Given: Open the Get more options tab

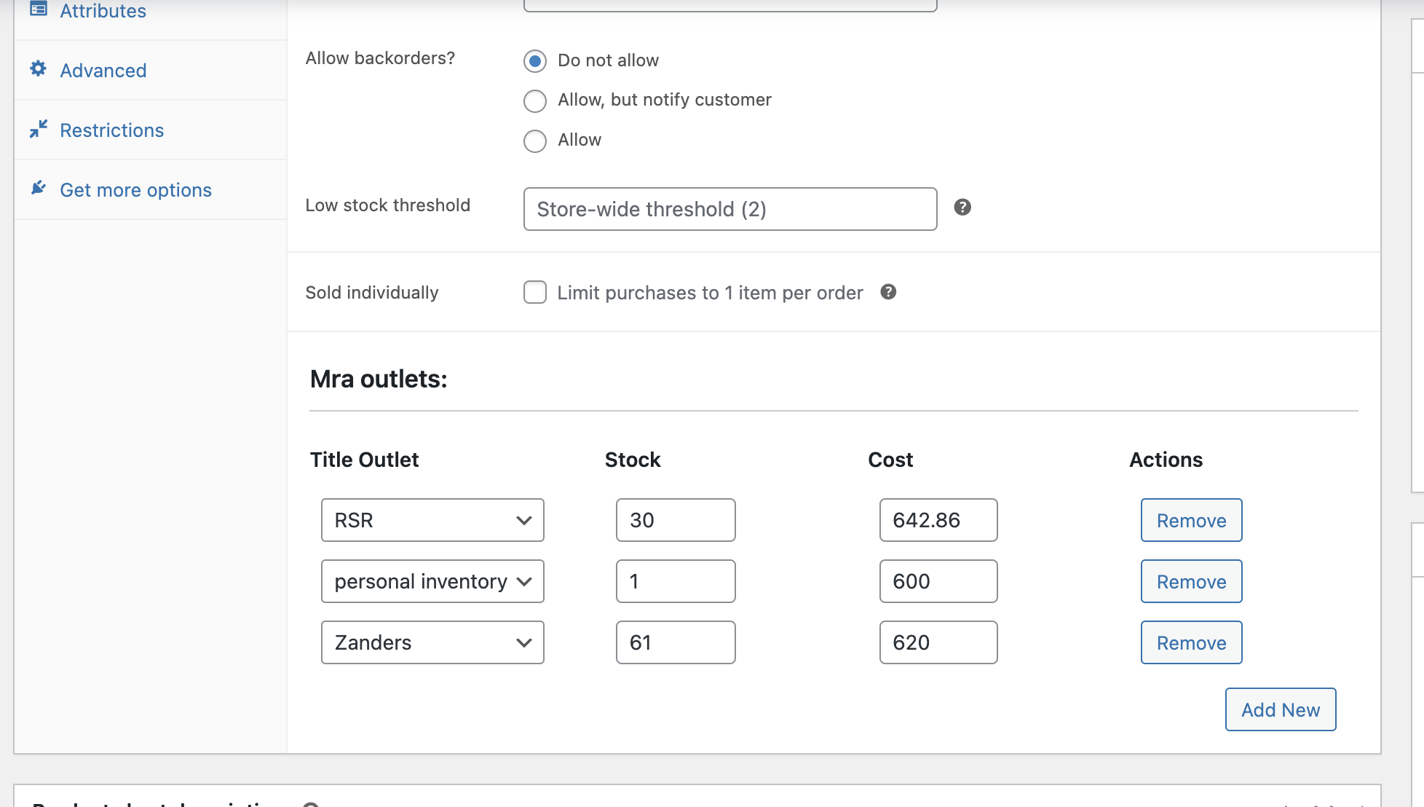Looking at the screenshot, I should 135,190.
